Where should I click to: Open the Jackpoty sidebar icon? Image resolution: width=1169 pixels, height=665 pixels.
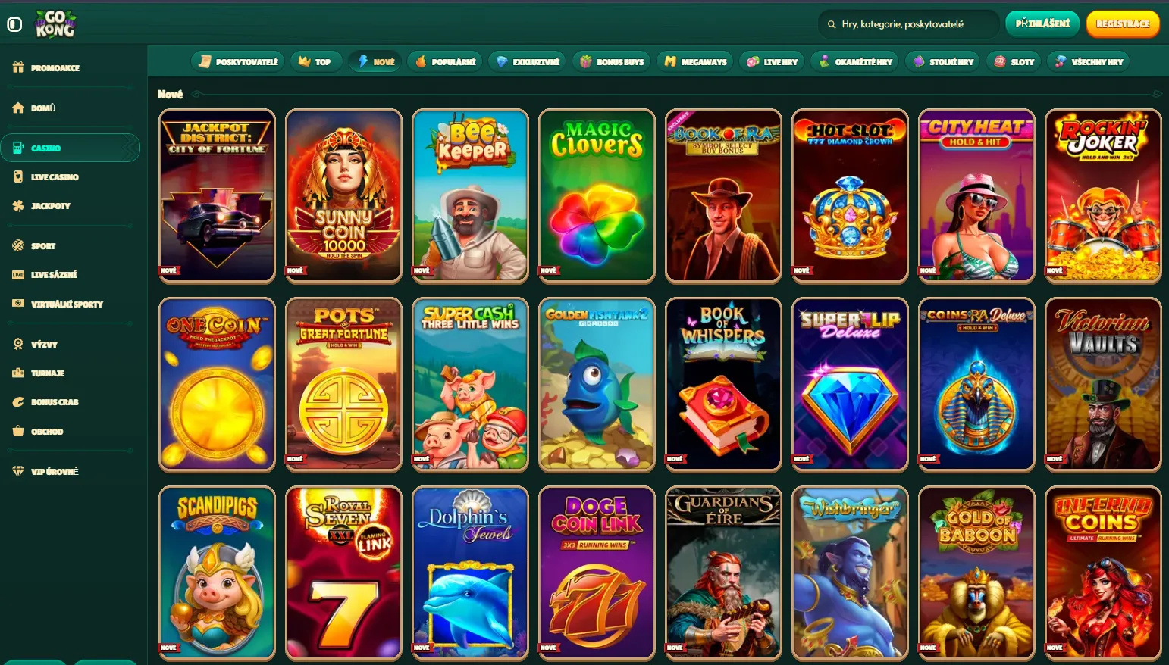[18, 205]
